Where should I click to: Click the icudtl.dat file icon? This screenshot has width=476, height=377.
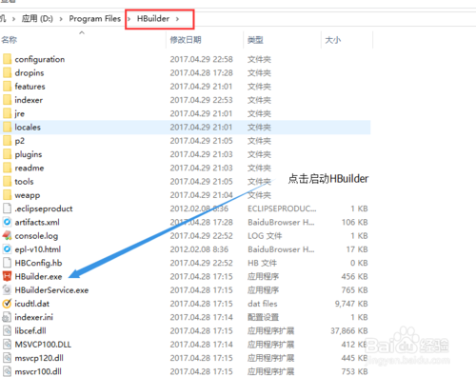(7, 304)
